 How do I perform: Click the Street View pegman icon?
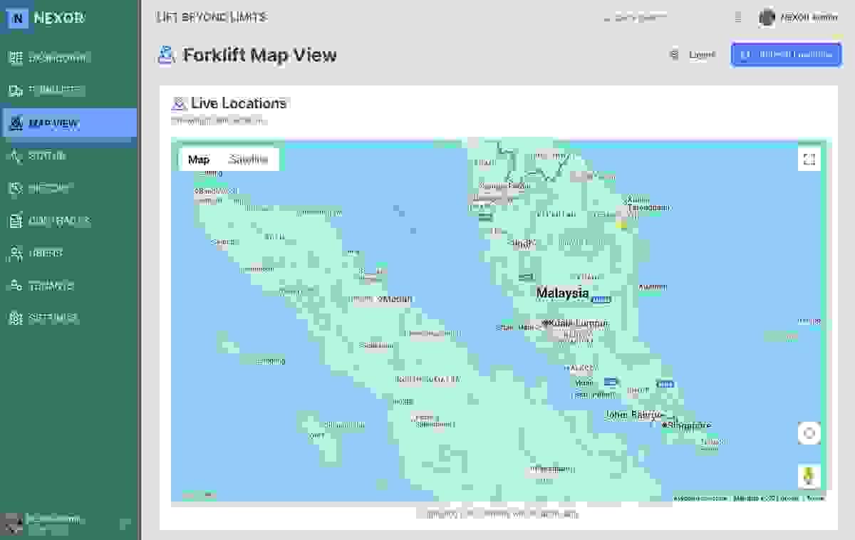(809, 476)
